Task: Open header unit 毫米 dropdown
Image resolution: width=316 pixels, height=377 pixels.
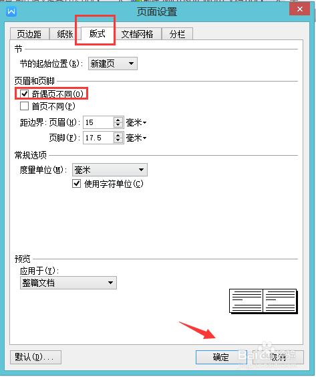Action: tap(136, 122)
